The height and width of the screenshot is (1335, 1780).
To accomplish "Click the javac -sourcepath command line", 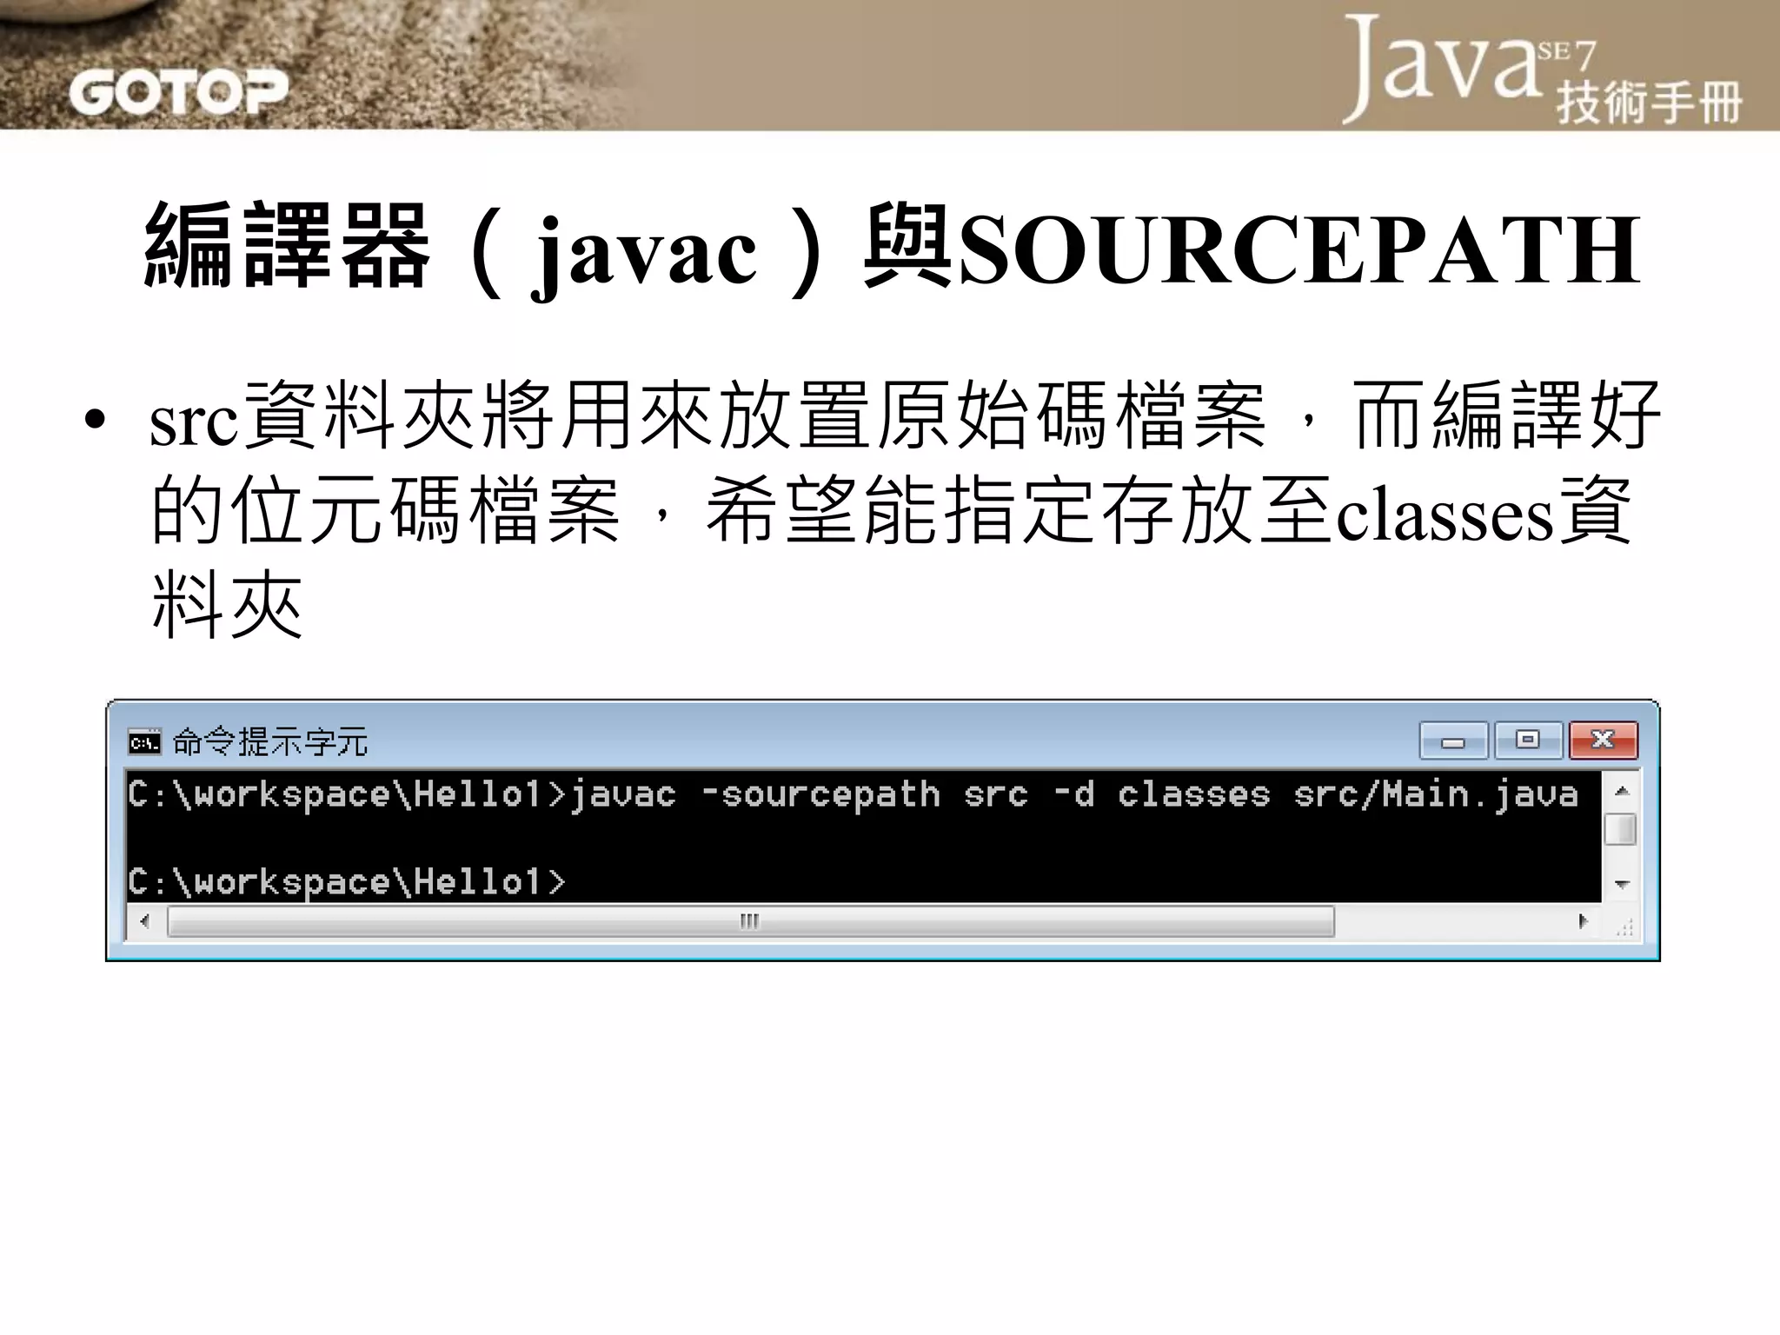I will click(x=853, y=794).
